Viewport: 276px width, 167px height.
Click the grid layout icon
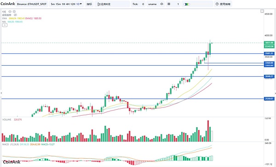click(x=169, y=4)
